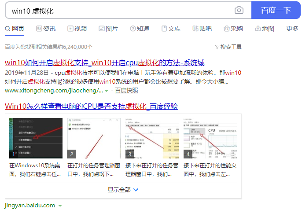Click the news icon beside 资讯
The image size is (302, 217).
(39, 29)
